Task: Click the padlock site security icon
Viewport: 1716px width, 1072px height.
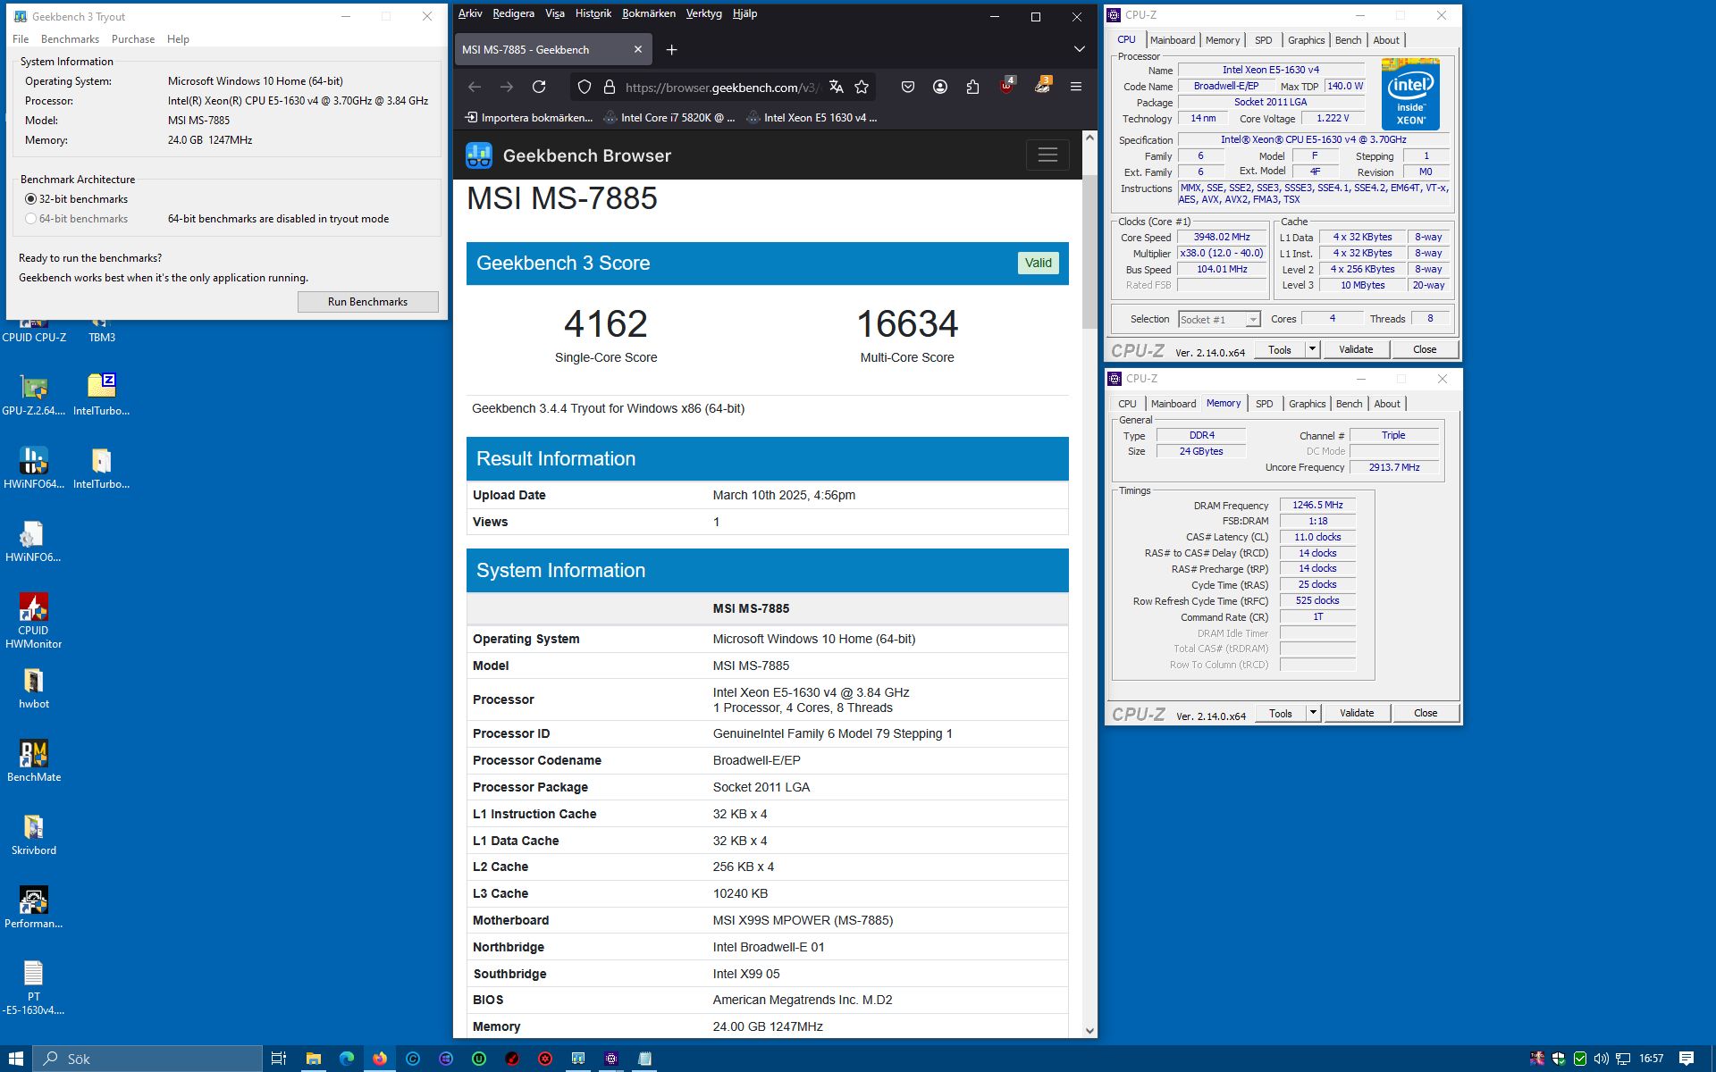Action: (x=610, y=87)
